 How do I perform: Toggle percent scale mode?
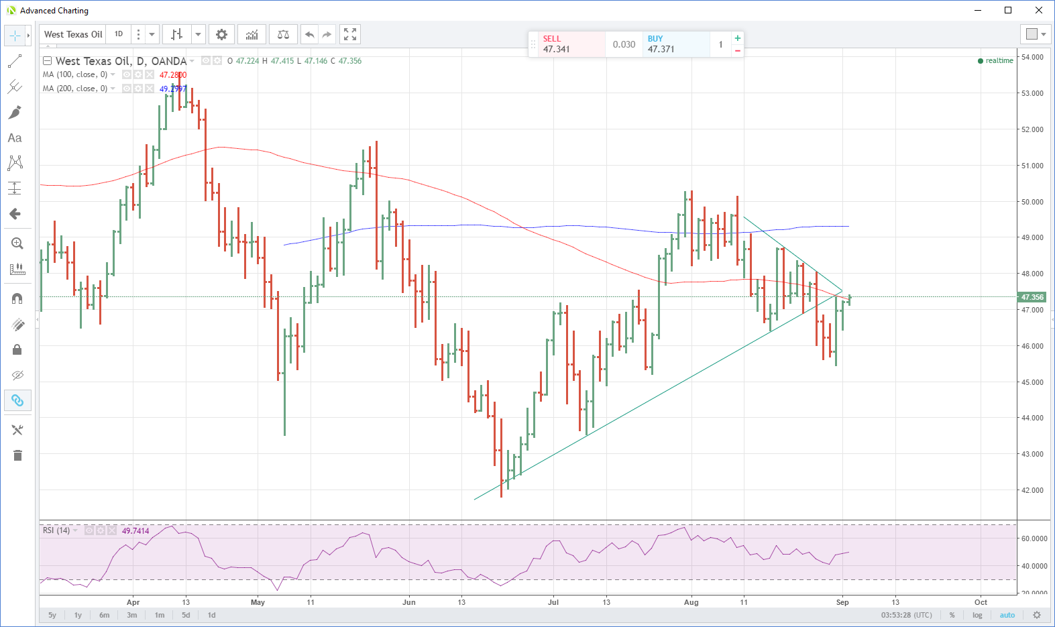952,615
